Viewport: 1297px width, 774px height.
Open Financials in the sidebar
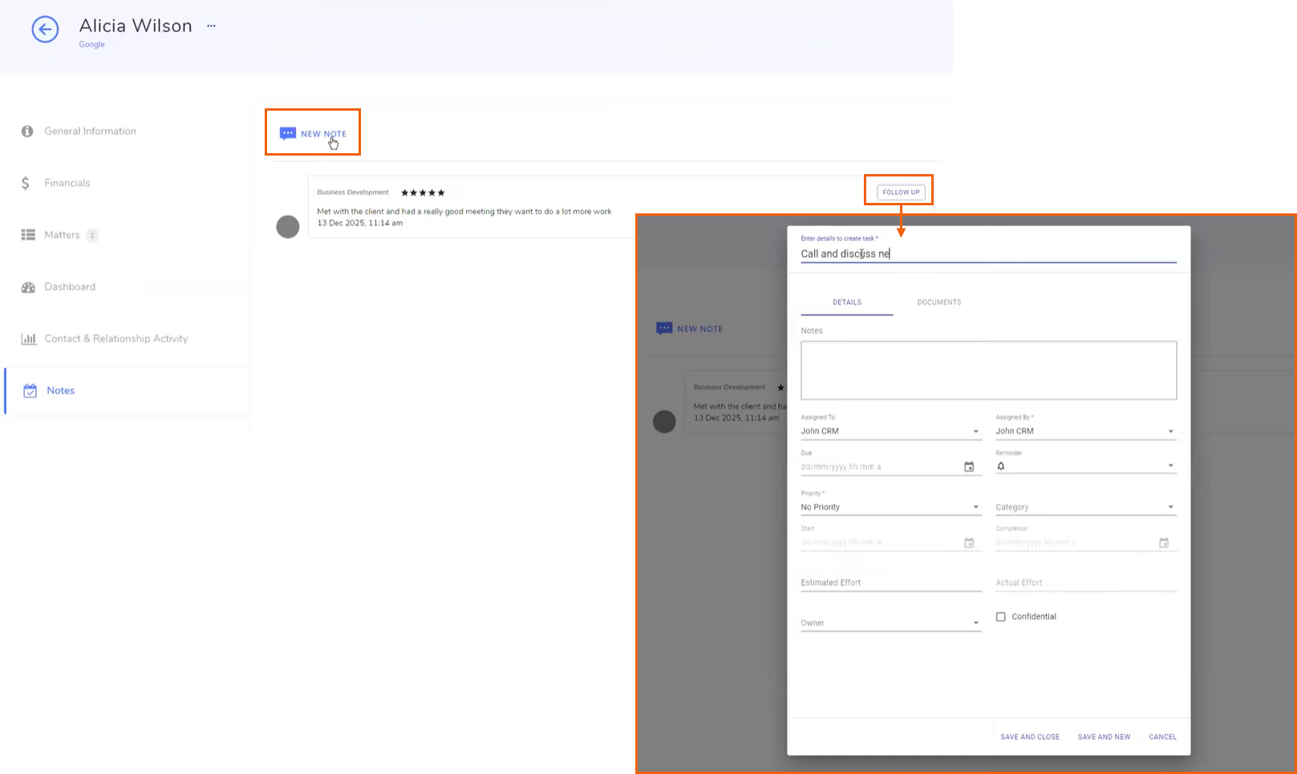[67, 183]
